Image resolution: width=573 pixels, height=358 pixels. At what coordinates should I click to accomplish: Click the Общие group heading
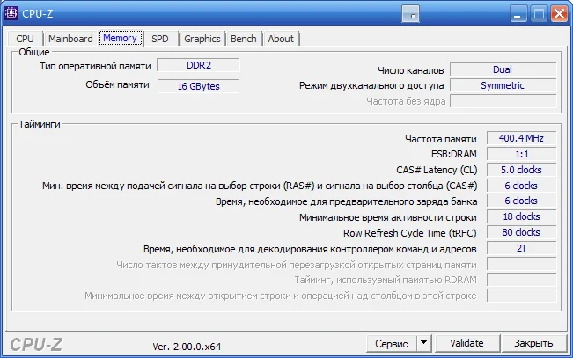(x=34, y=52)
